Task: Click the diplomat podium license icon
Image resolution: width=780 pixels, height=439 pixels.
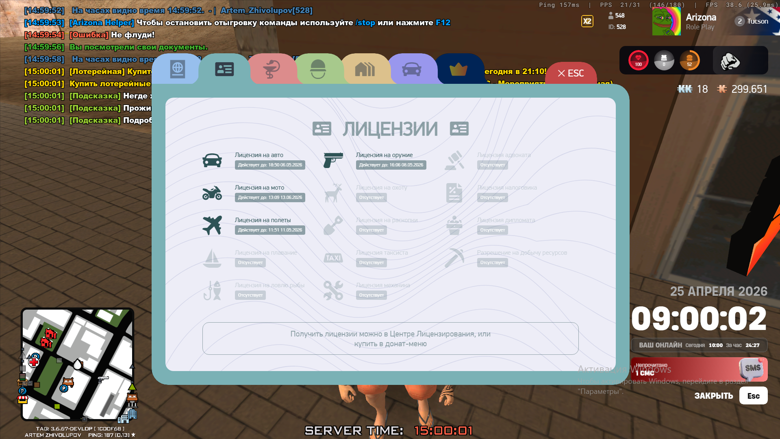Action: coord(454,225)
